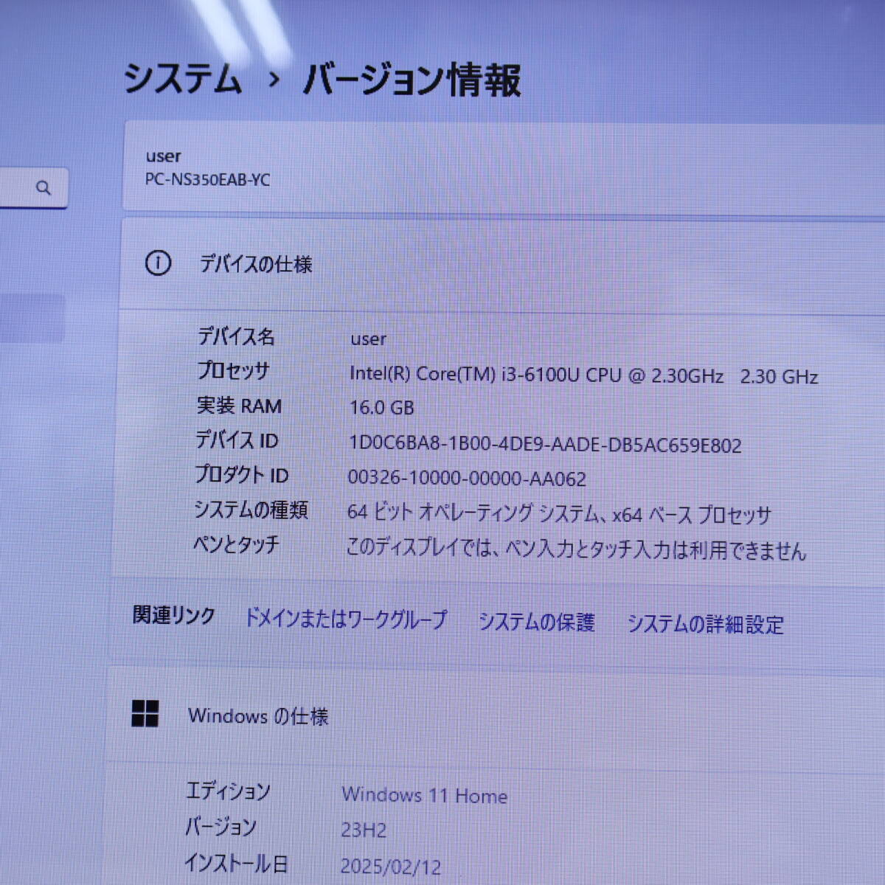Image resolution: width=885 pixels, height=885 pixels.
Task: Open システムの詳細設定 link
Action: tap(705, 624)
